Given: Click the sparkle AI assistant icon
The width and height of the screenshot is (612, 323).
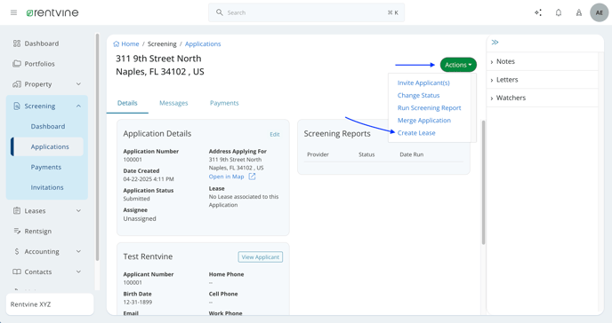Looking at the screenshot, I should (x=538, y=12).
